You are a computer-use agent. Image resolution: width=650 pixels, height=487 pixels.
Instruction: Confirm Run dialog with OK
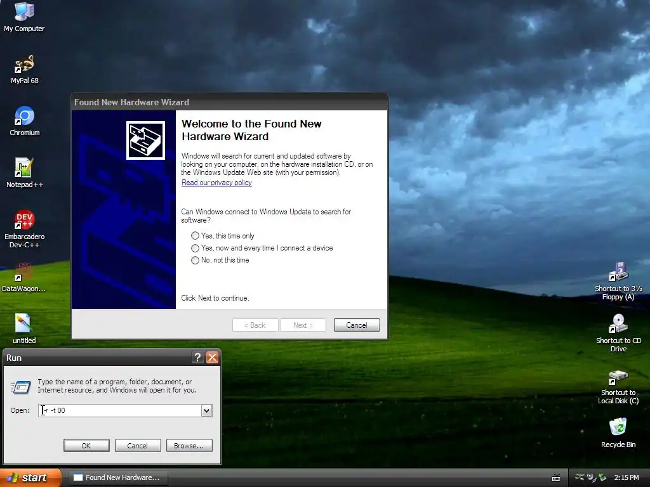point(86,446)
